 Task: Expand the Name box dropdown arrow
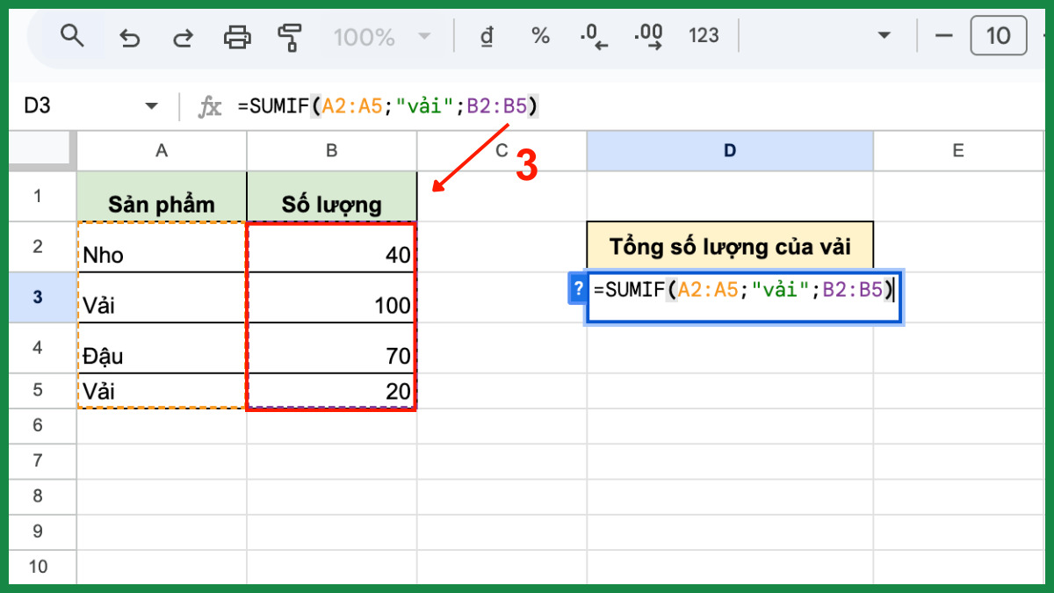[152, 106]
